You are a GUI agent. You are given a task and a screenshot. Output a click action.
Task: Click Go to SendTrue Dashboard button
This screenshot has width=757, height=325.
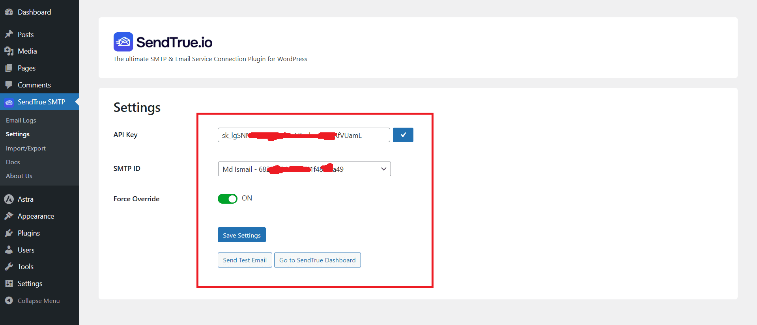point(318,260)
